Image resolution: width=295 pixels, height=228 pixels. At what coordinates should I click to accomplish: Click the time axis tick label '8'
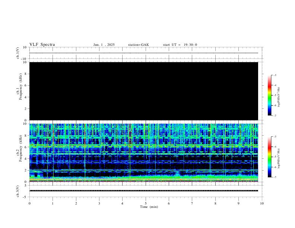pyautogui.click(x=215, y=203)
